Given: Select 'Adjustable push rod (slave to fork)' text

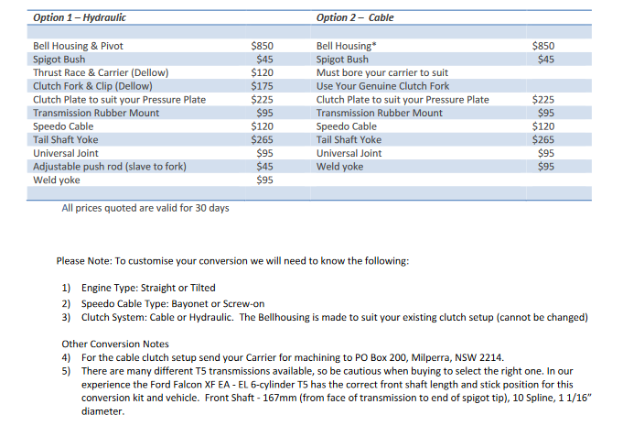Looking at the screenshot, I should pos(110,167).
